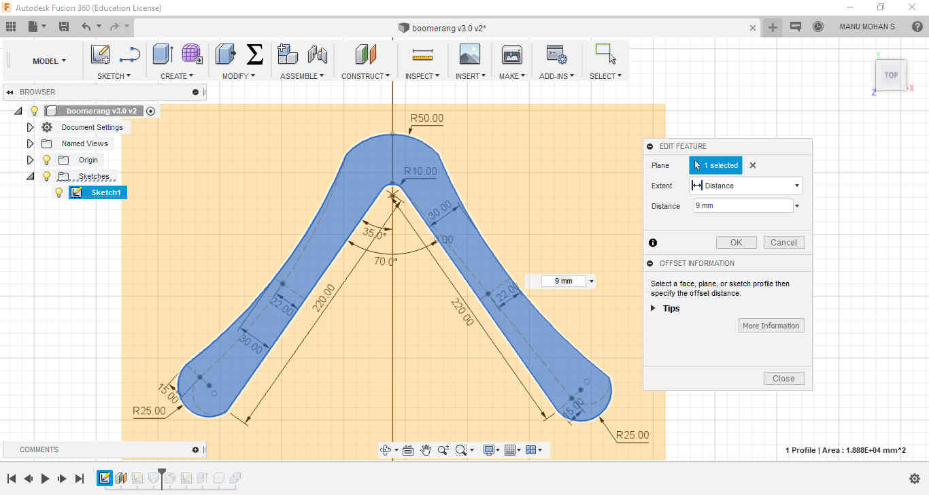Open the INSPECT menu
This screenshot has width=929, height=495.
pyautogui.click(x=422, y=76)
